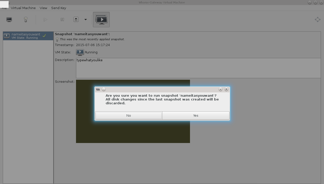The height and width of the screenshot is (184, 324).
Task: Expand the shutdown options dropdown arrow
Action: coord(86,19)
